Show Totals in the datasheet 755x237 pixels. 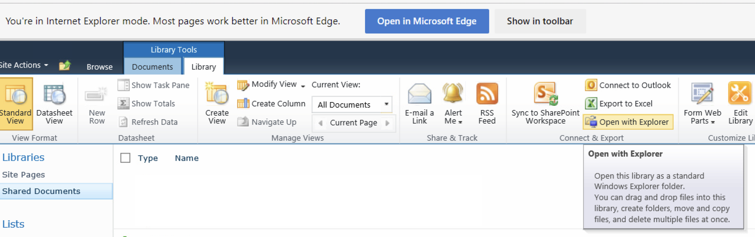[x=146, y=103]
